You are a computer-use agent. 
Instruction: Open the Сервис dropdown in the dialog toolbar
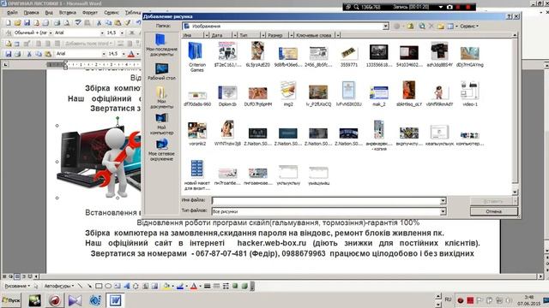[469, 27]
